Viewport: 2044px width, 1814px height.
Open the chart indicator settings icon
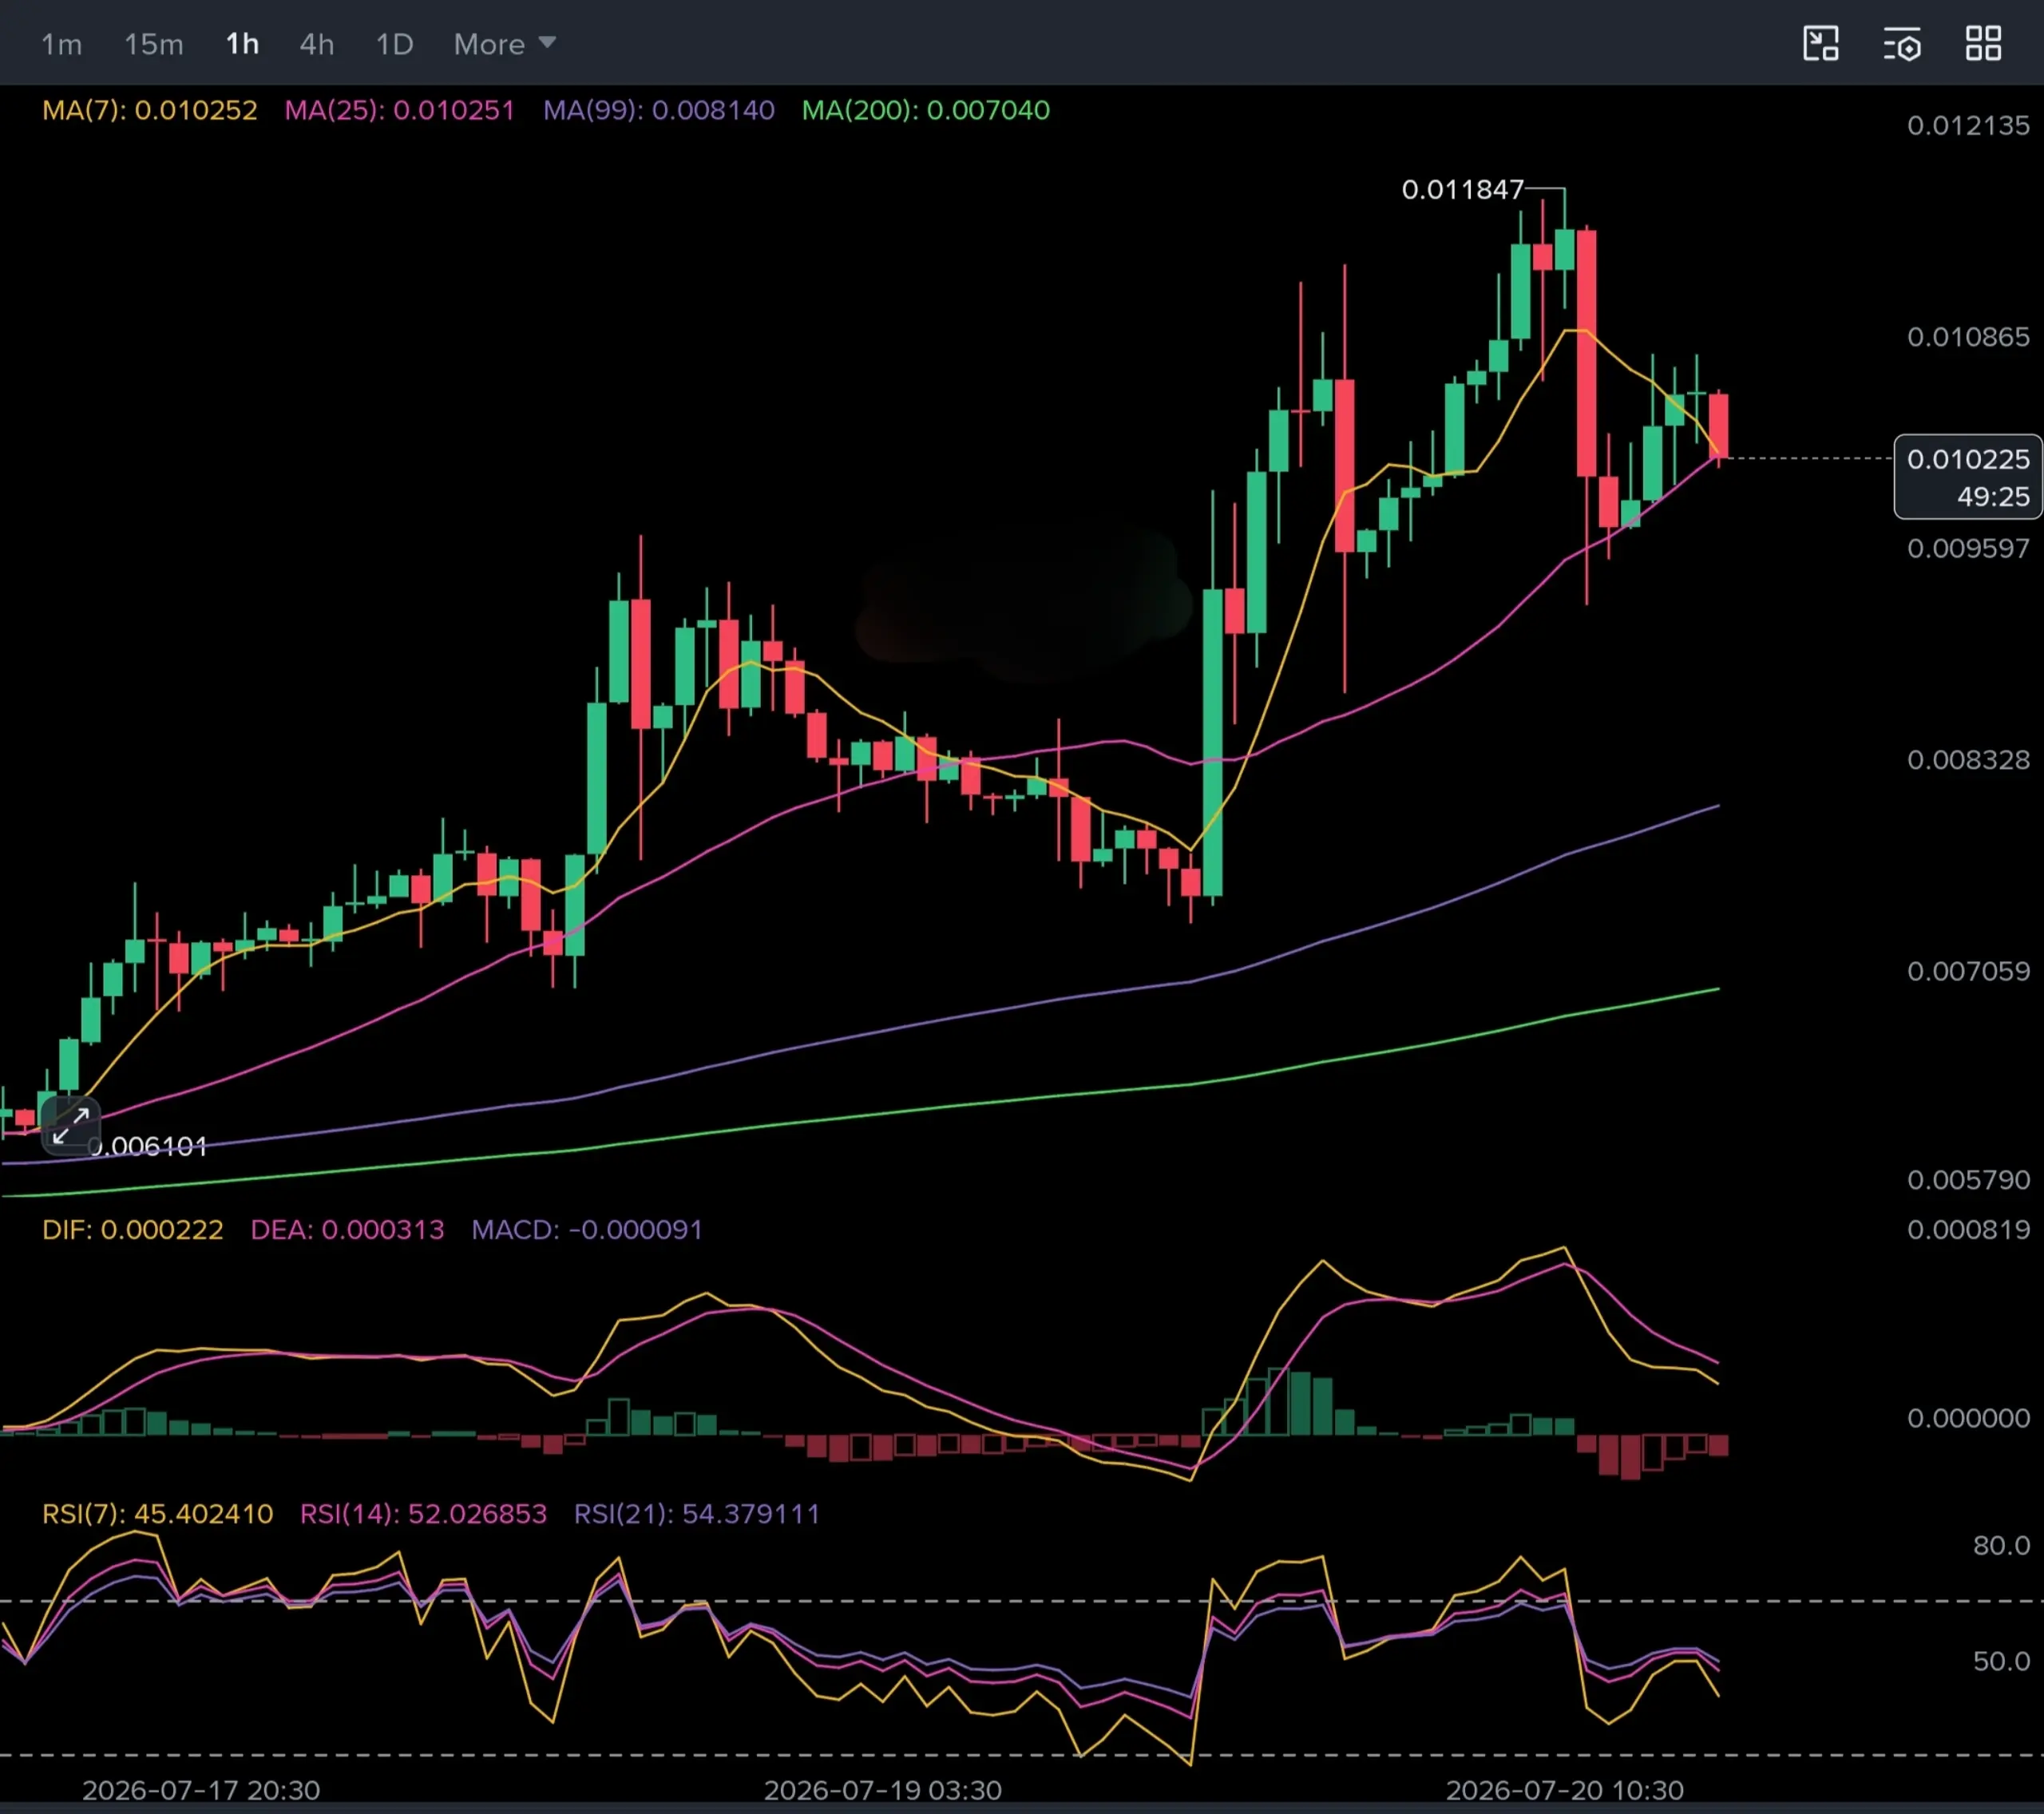(x=1902, y=44)
